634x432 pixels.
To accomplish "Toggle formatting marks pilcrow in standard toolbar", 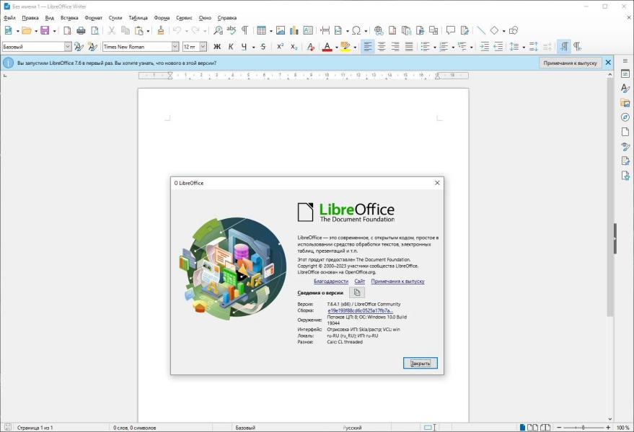I will (x=245, y=30).
